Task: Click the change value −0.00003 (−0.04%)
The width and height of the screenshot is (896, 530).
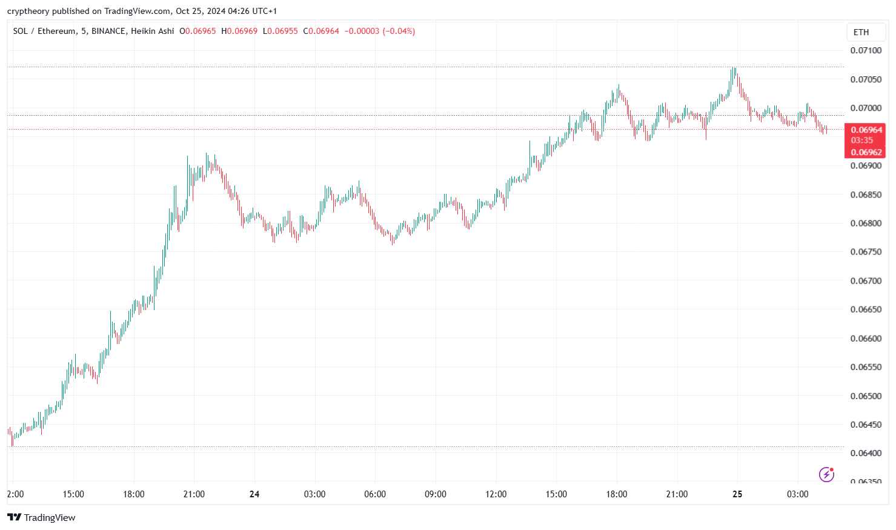Action: pos(380,31)
